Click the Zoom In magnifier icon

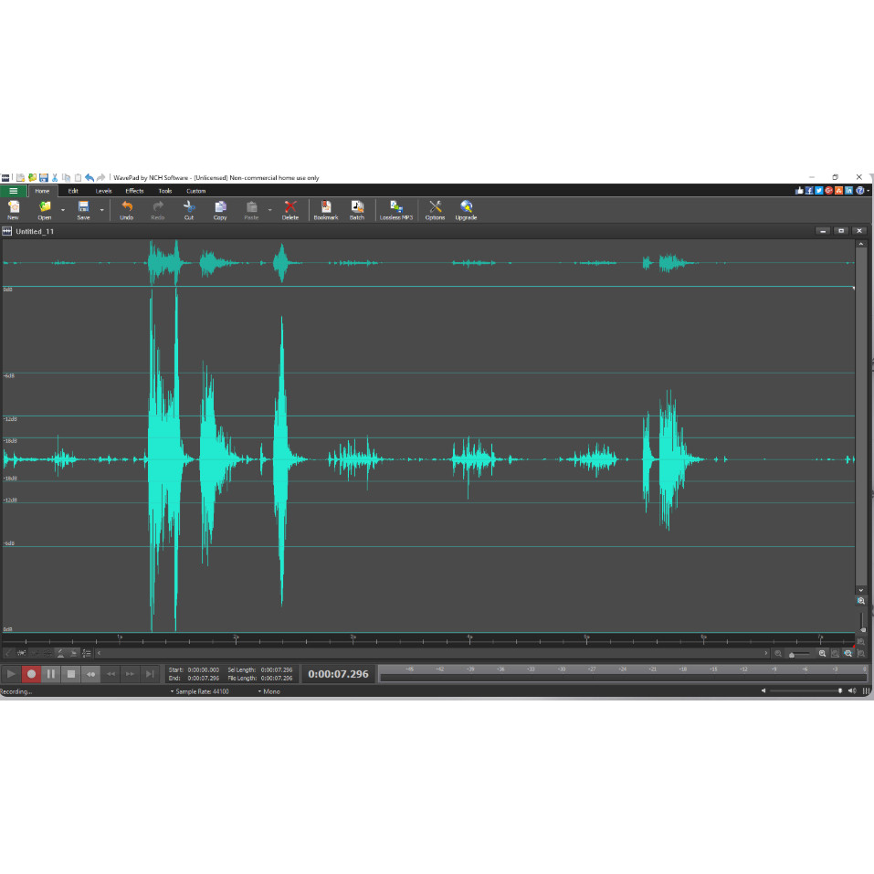pos(823,654)
